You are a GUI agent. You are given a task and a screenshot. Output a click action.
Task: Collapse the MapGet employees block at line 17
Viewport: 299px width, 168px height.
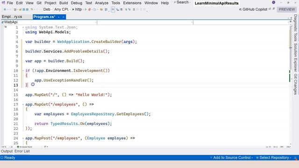coord(23,105)
